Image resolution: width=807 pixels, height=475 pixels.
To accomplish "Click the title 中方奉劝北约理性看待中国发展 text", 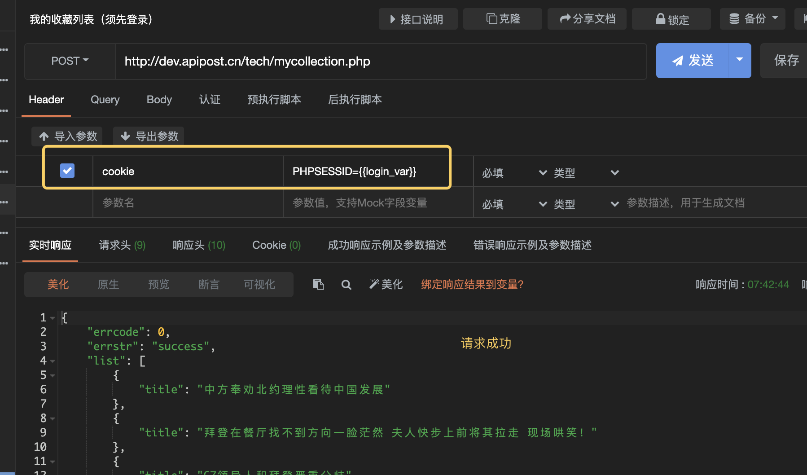I will [294, 390].
